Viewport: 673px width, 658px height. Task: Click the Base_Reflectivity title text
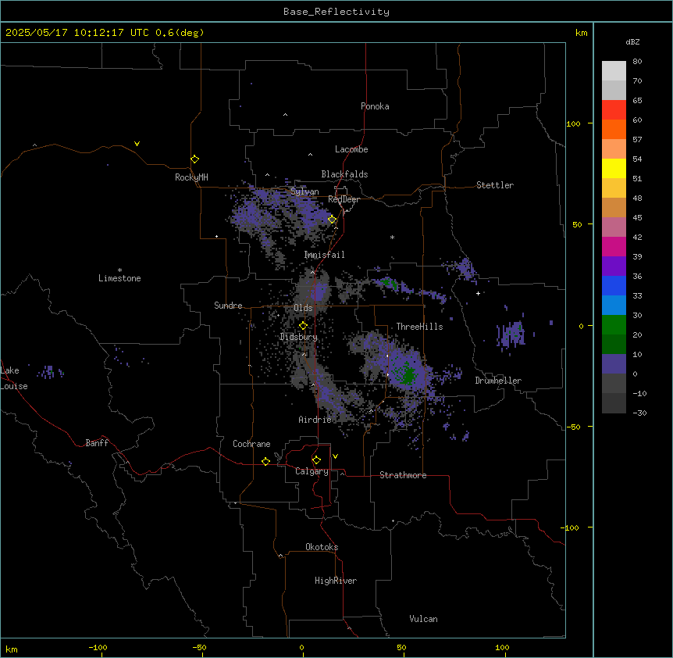336,12
